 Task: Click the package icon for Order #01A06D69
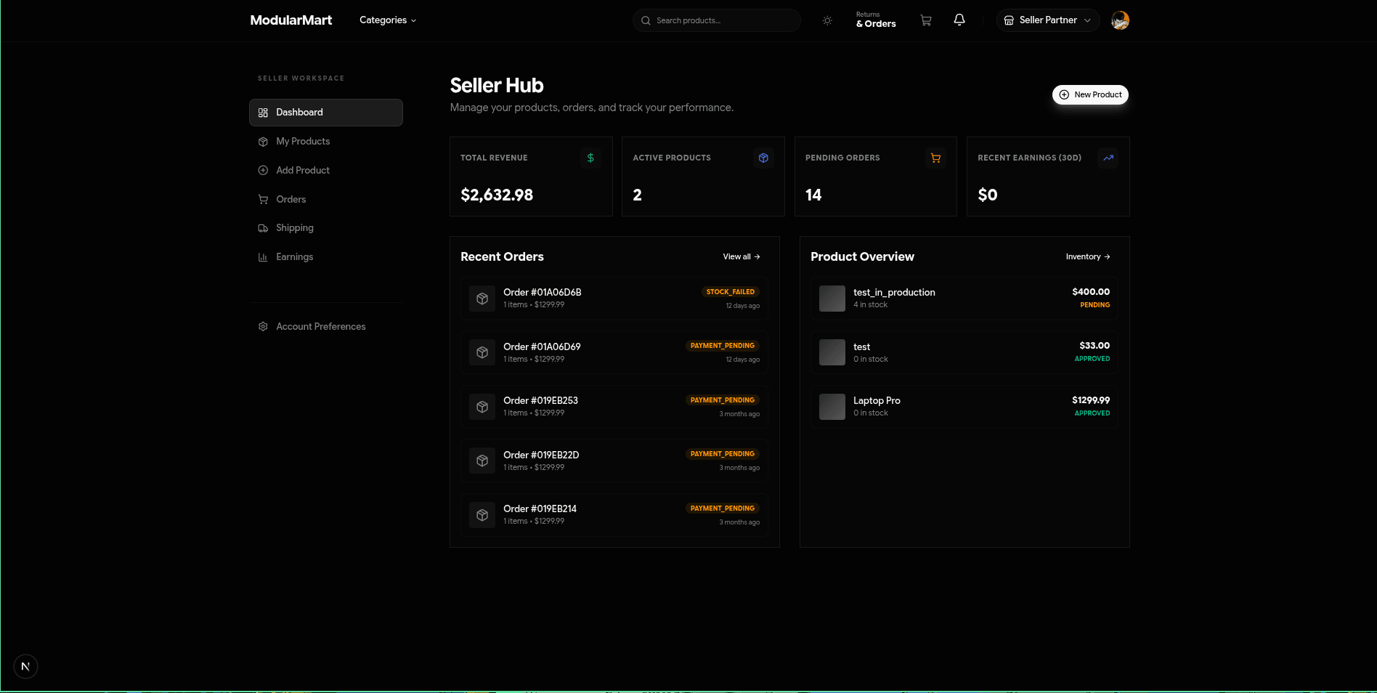482,352
